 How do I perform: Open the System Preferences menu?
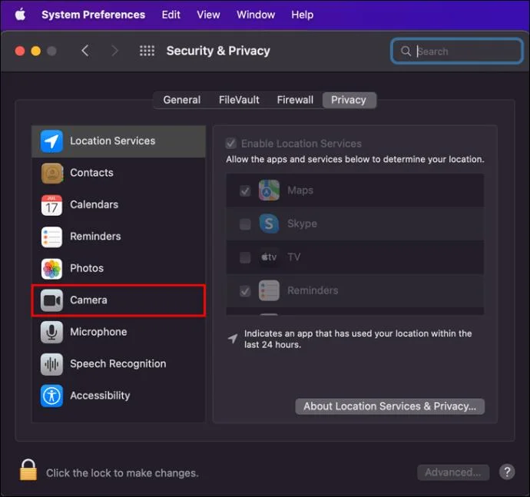tap(93, 15)
